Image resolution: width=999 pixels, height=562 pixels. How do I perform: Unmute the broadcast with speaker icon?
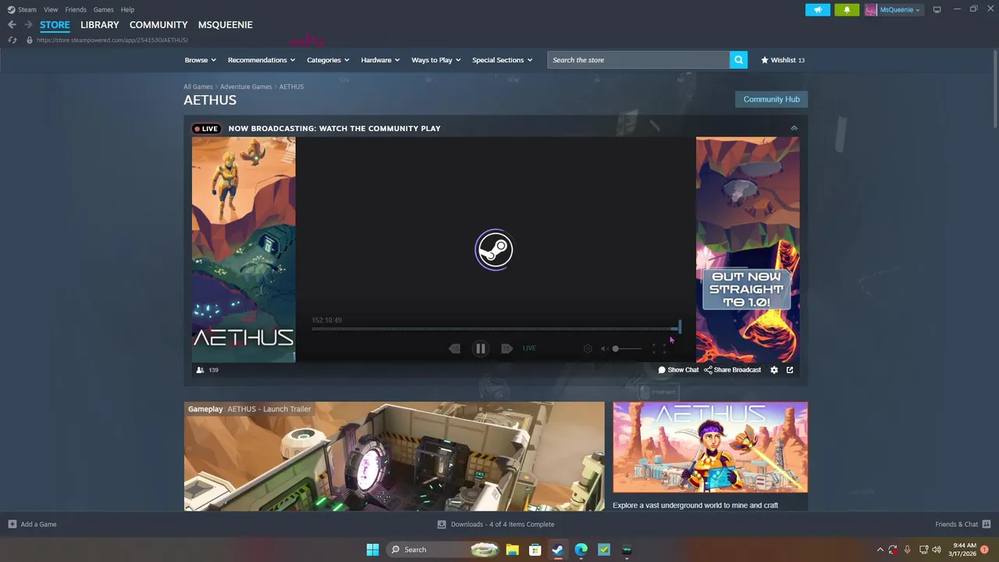[604, 349]
